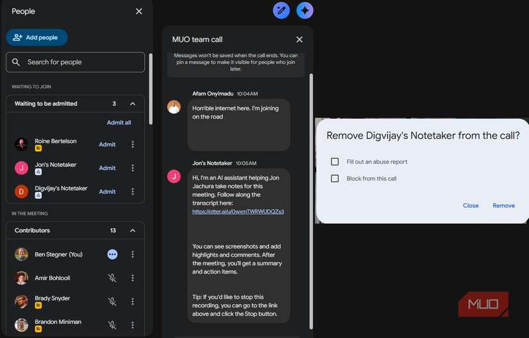
Task: Click Jon's Notetaker avatar in chat
Action: click(174, 176)
